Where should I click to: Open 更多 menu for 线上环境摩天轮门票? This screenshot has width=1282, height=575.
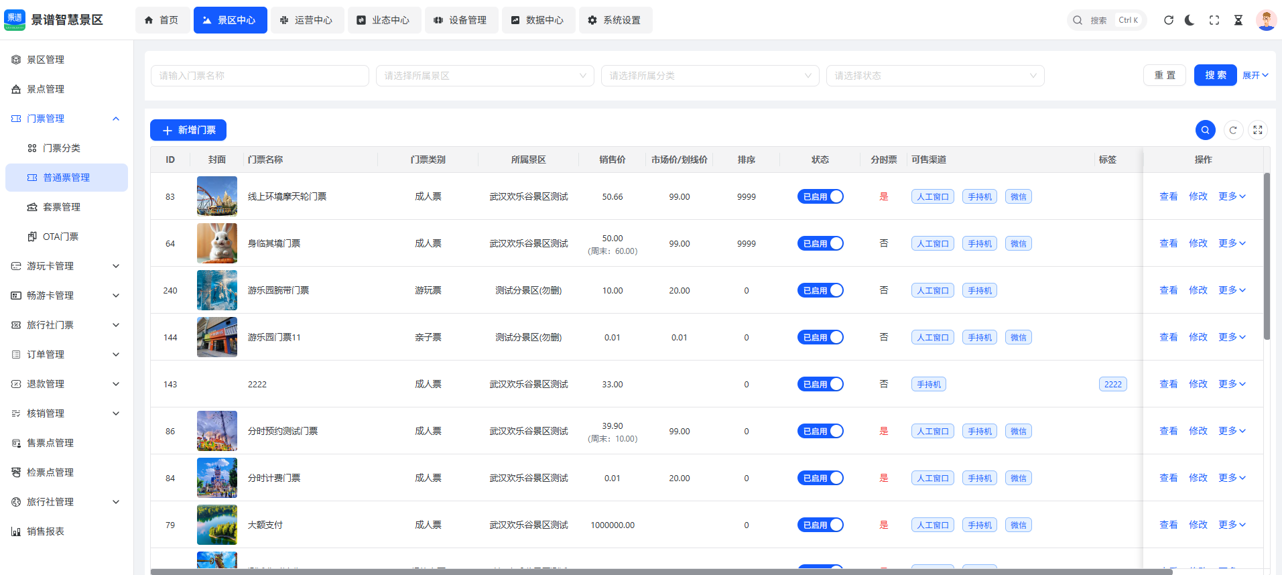(x=1232, y=196)
